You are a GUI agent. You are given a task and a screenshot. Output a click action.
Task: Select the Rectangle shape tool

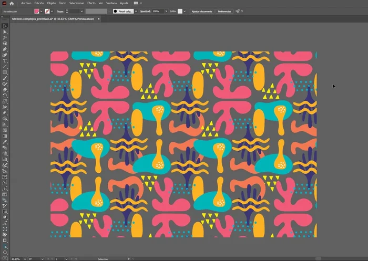(5, 72)
